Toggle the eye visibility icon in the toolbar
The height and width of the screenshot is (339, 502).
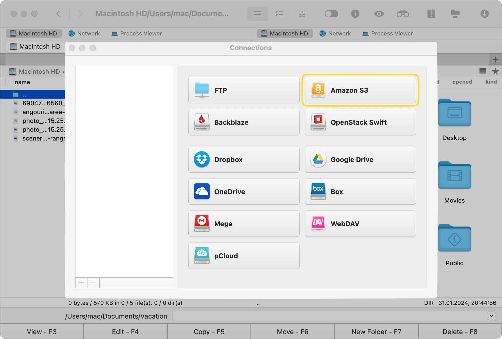pyautogui.click(x=379, y=14)
